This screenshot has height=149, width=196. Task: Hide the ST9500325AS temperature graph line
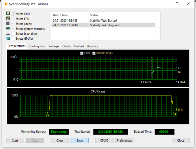click(x=94, y=53)
